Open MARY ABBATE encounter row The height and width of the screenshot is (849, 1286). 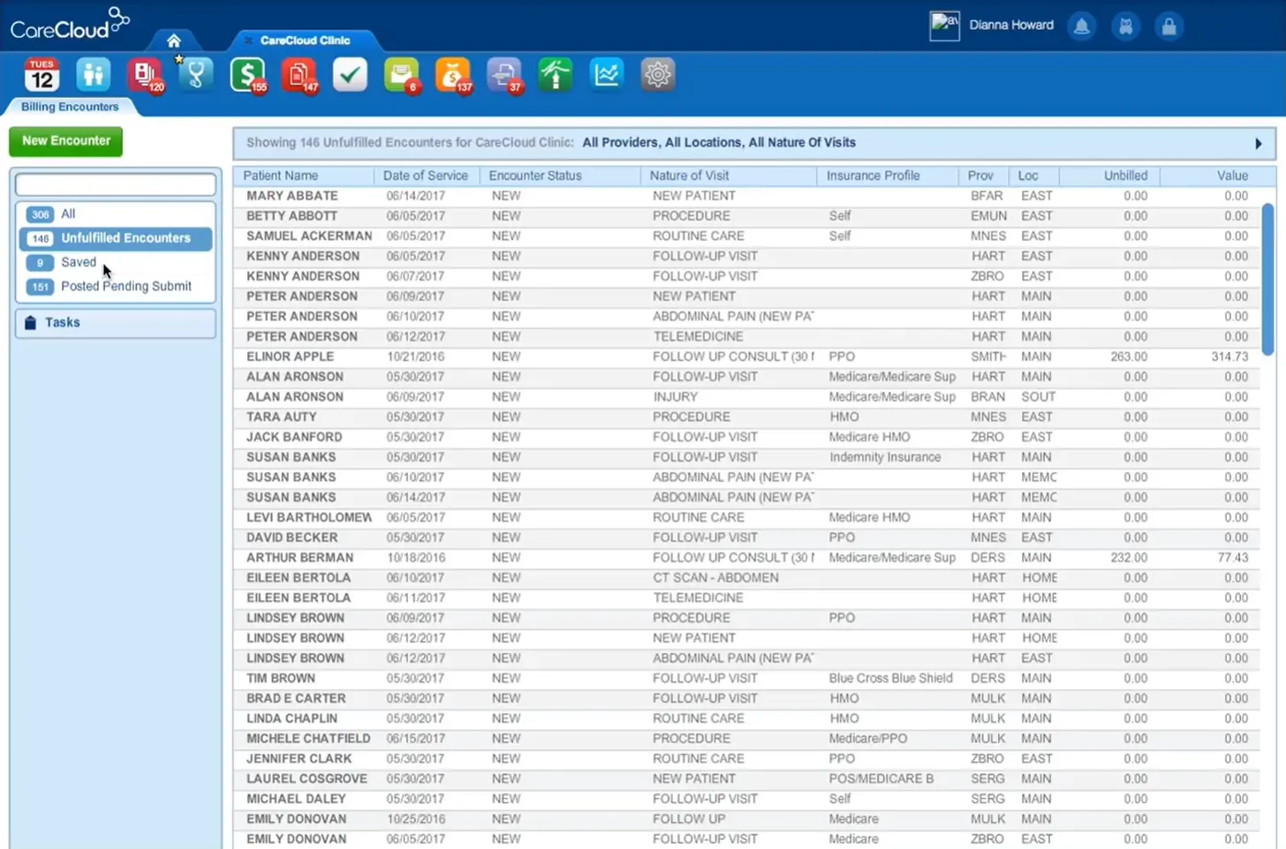tap(747, 196)
